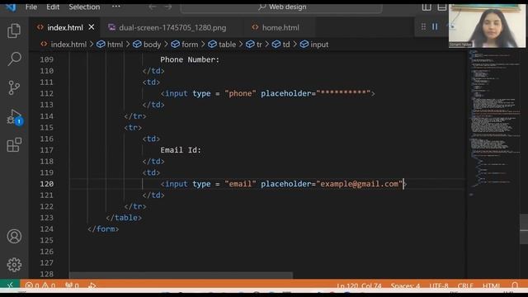Click the horizontal editor scrollbar
The width and height of the screenshot is (528, 297).
(181, 276)
